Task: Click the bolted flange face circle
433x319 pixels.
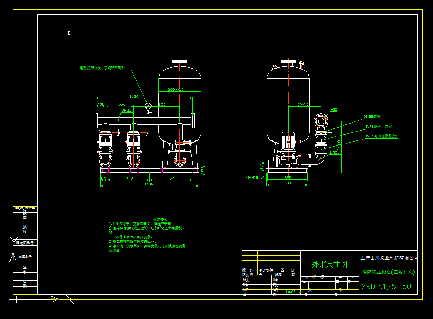Action: [321, 121]
